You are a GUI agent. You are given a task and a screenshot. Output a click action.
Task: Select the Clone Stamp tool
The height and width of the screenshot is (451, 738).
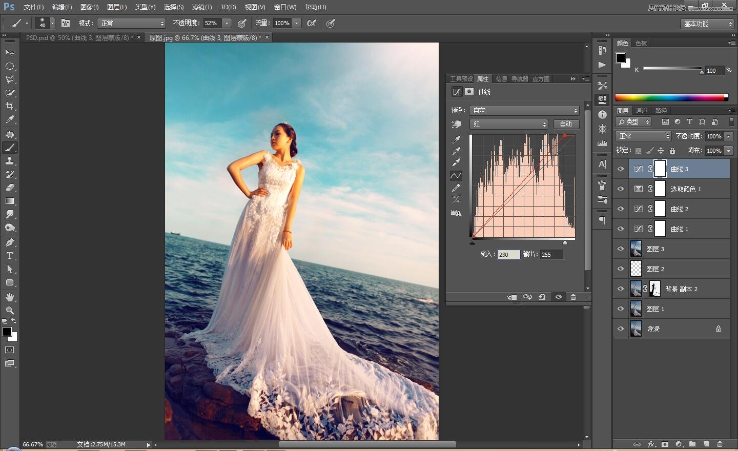click(x=10, y=161)
